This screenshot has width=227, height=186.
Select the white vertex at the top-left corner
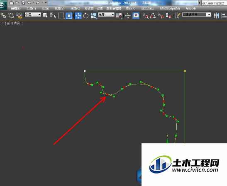click(x=85, y=71)
